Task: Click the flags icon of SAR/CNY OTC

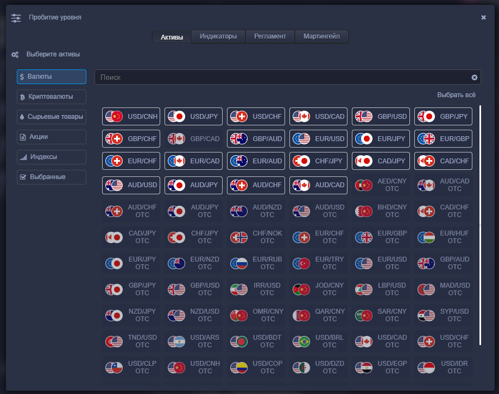Action: click(364, 315)
